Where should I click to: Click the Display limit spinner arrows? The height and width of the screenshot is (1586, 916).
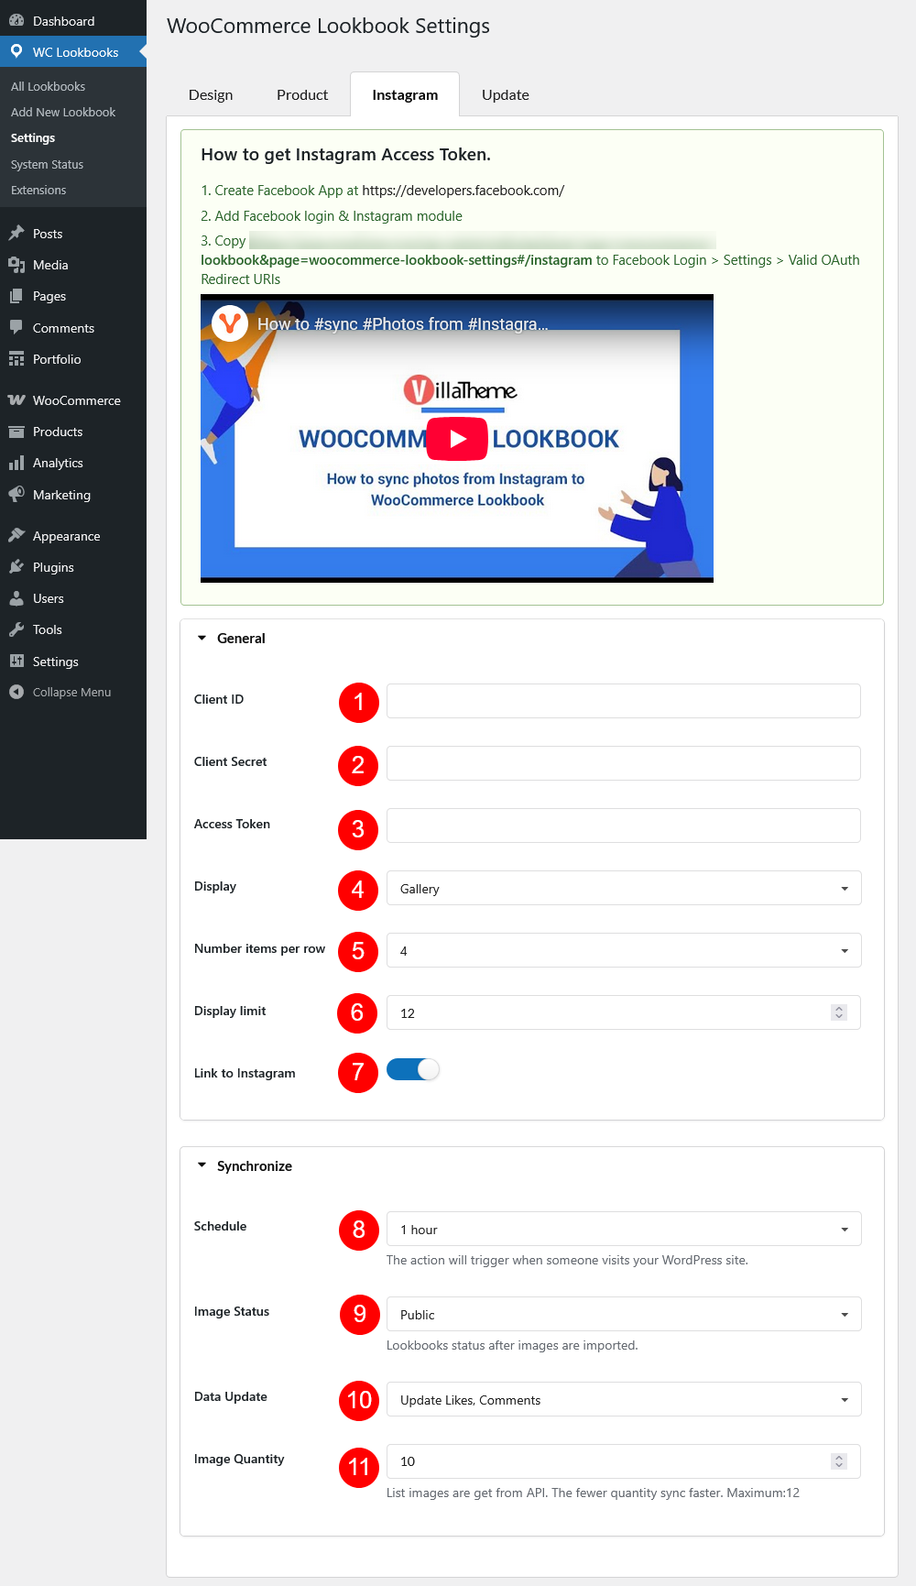coord(839,1012)
